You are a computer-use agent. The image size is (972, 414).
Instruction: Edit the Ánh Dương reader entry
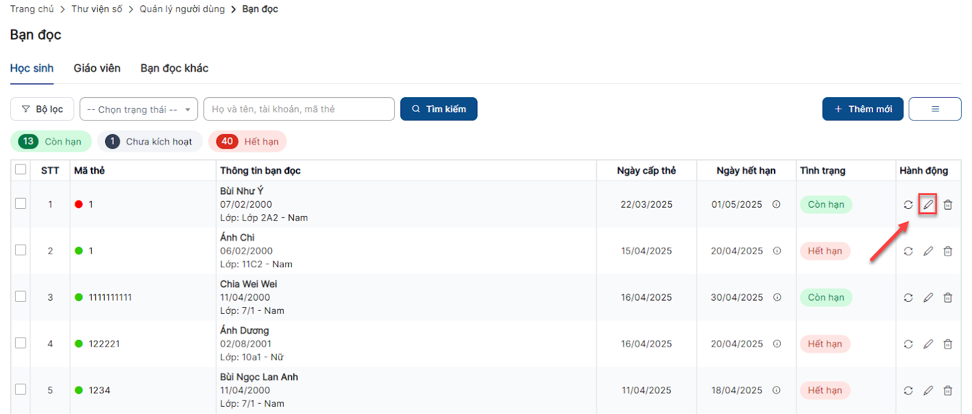(x=928, y=344)
